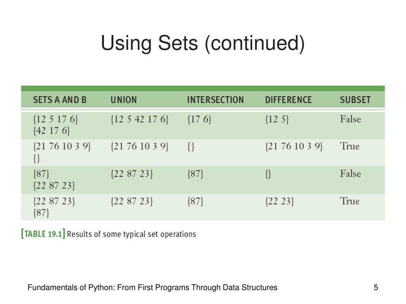
Task: Select the UNION column header
Action: (124, 100)
